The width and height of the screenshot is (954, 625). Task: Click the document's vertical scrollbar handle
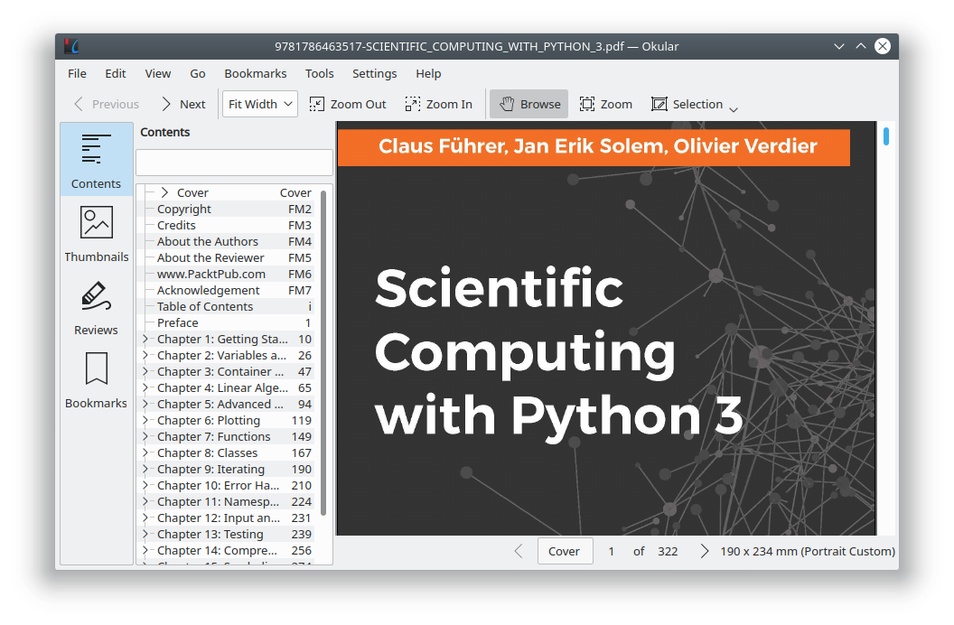(x=886, y=136)
